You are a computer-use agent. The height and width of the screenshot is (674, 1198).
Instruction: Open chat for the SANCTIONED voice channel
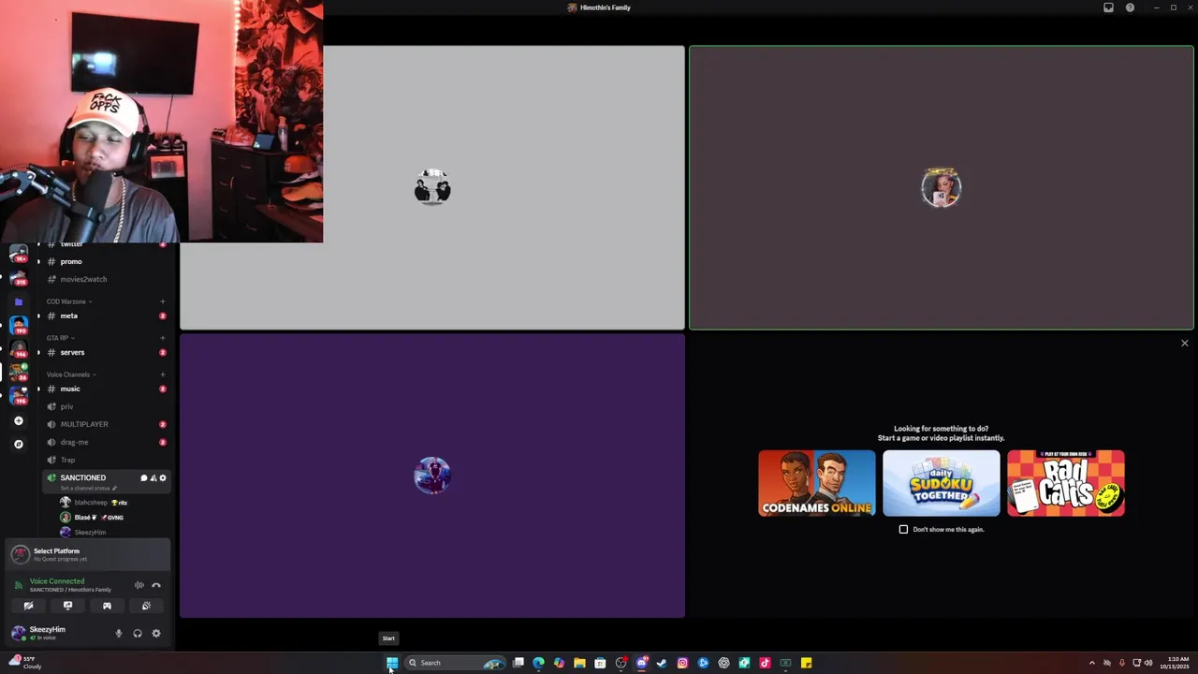click(x=144, y=478)
